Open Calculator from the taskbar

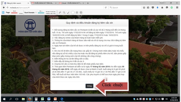click(x=36, y=99)
